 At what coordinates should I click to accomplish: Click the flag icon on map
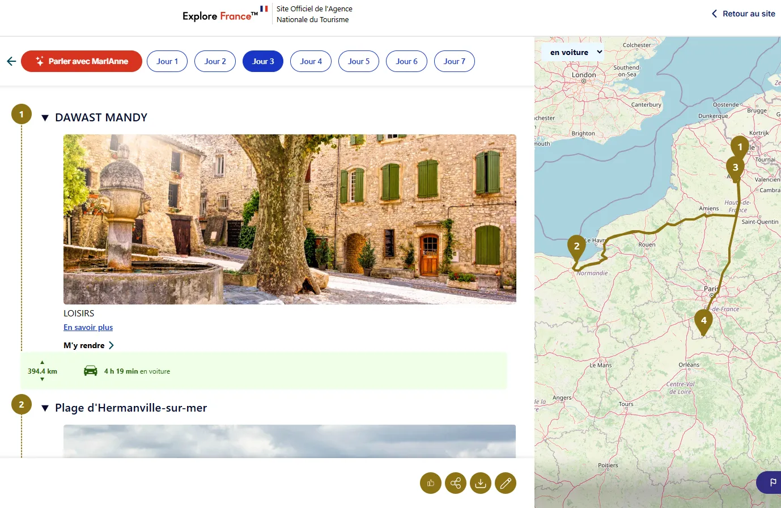pyautogui.click(x=772, y=482)
